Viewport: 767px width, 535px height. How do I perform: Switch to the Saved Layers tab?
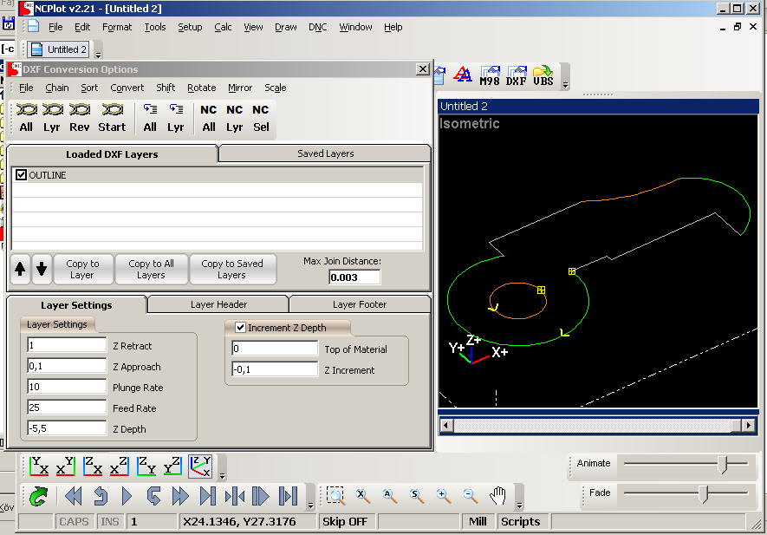[325, 153]
